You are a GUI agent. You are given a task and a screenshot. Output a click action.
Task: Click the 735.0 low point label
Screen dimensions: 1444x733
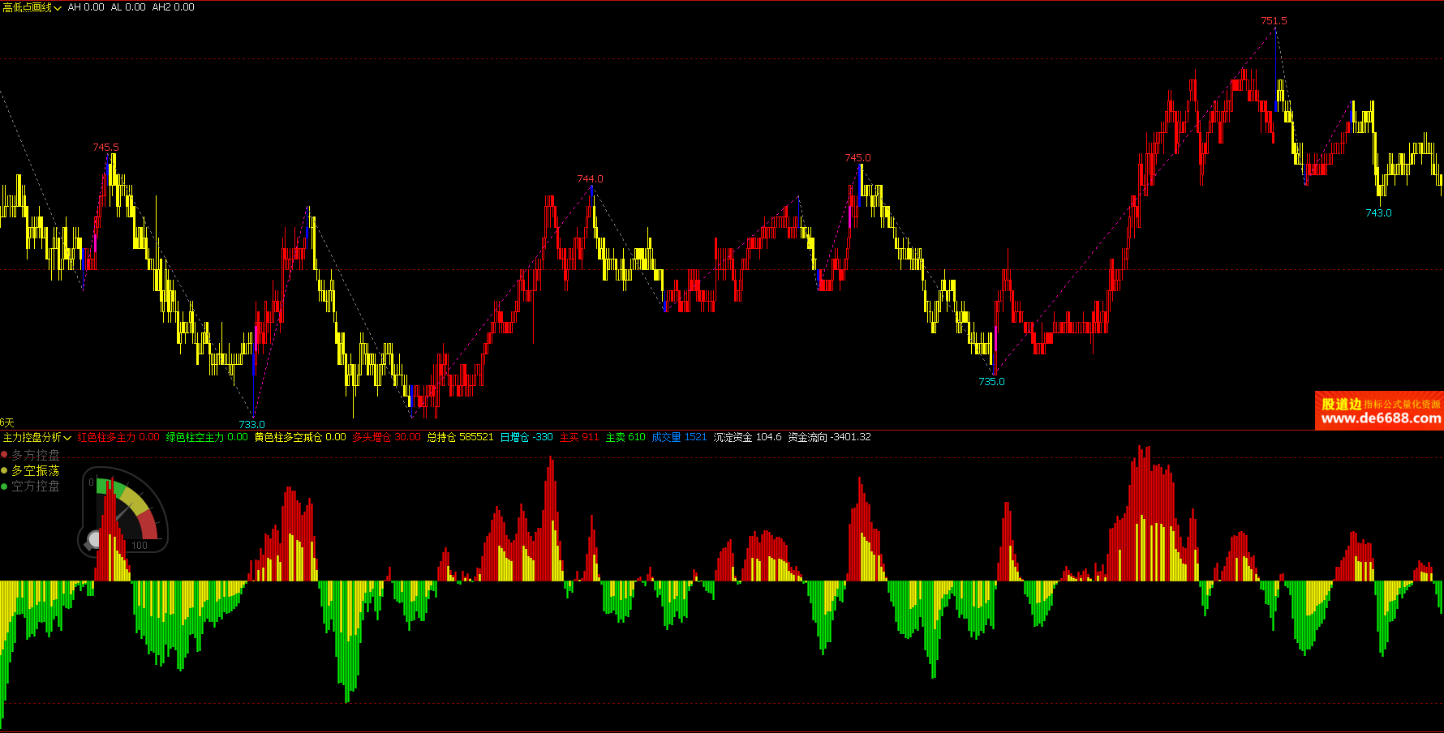point(991,382)
